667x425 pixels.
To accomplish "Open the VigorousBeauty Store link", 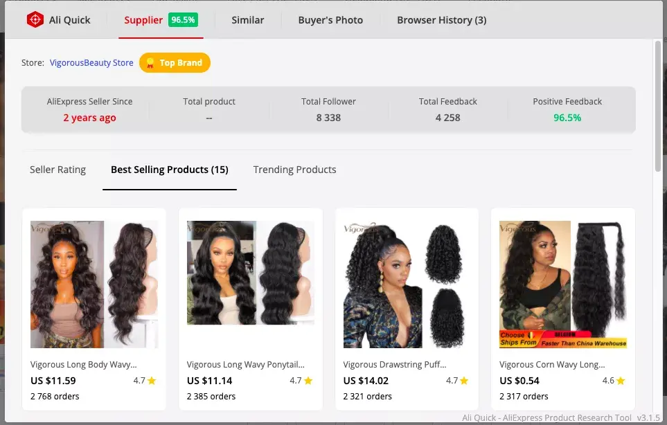I will click(x=91, y=63).
